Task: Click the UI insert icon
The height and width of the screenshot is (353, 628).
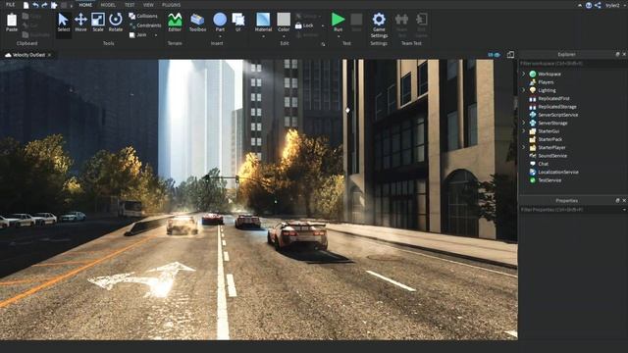Action: 238,20
